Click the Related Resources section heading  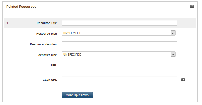(21, 7)
